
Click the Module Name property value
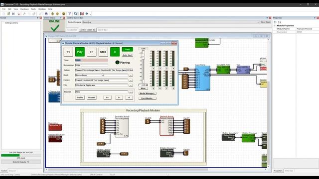307,29
